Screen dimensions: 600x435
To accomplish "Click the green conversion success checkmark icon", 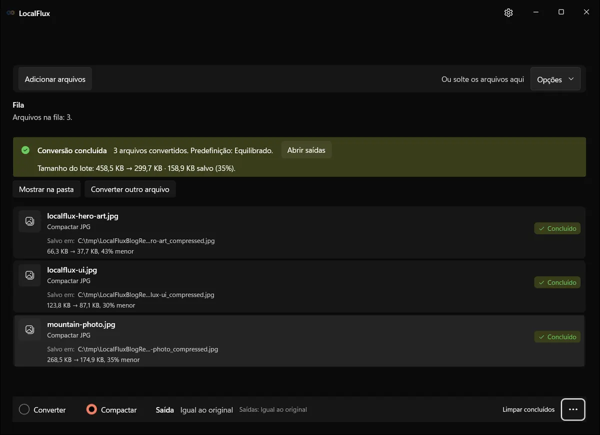I will [x=25, y=150].
